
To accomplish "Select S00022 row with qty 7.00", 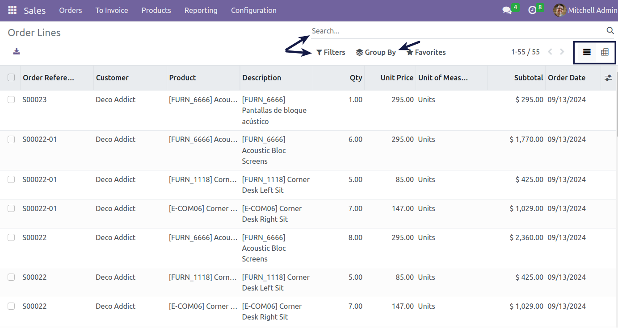I will tap(11, 306).
